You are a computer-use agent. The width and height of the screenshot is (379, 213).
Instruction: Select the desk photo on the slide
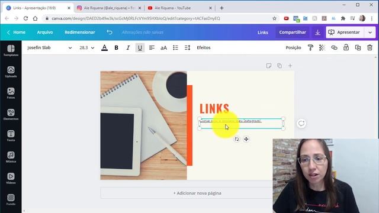click(143, 125)
